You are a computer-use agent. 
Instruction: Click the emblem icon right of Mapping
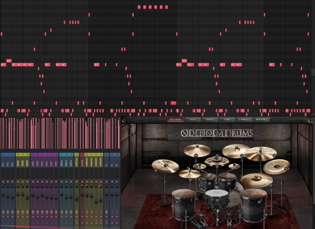pos(310,120)
